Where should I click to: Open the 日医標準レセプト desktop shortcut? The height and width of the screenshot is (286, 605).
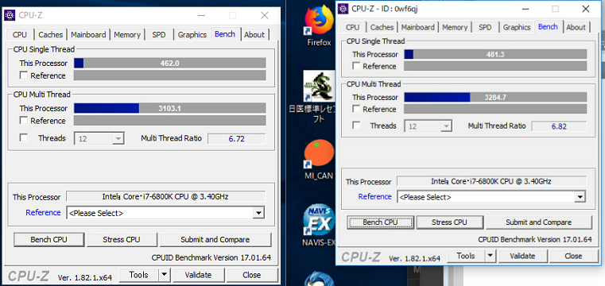click(319, 96)
